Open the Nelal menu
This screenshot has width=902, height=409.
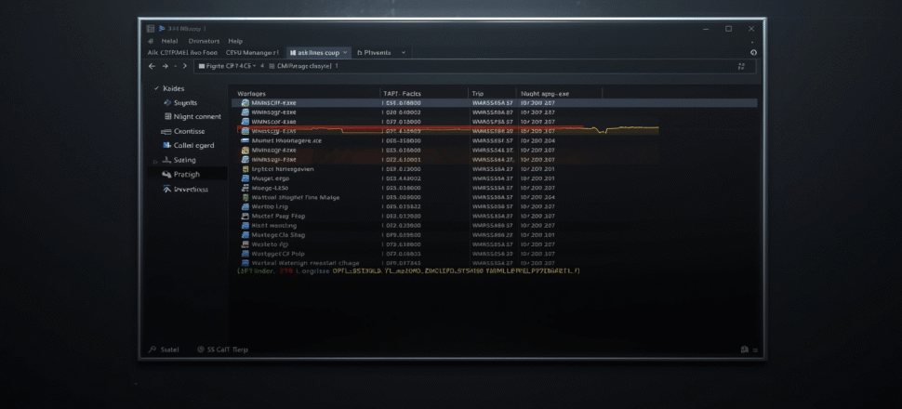point(169,42)
